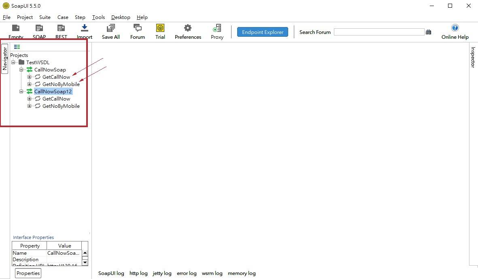Viewport: 478px width, 279px height.
Task: Open the Forum toolbar icon
Action: click(x=138, y=28)
